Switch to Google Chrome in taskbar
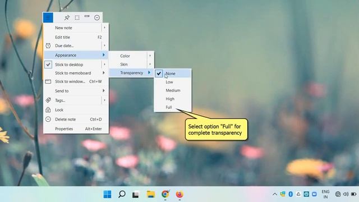The width and height of the screenshot is (359, 202). click(165, 194)
